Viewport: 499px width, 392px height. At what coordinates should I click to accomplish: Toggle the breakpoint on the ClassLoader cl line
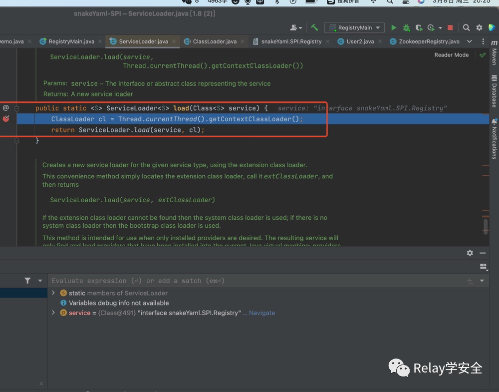(x=6, y=119)
